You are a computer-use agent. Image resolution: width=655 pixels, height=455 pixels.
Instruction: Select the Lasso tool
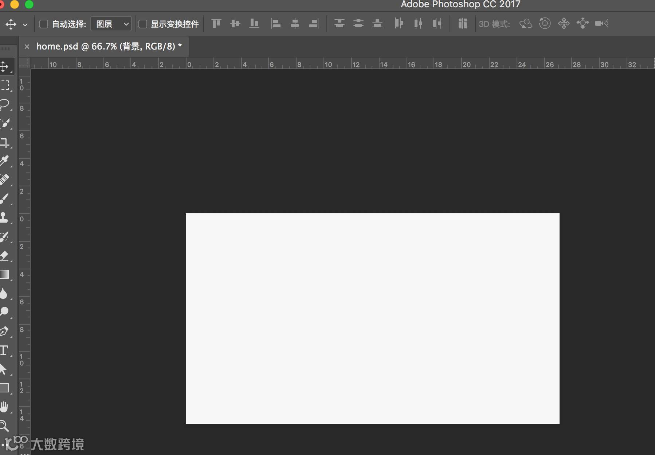[x=5, y=104]
